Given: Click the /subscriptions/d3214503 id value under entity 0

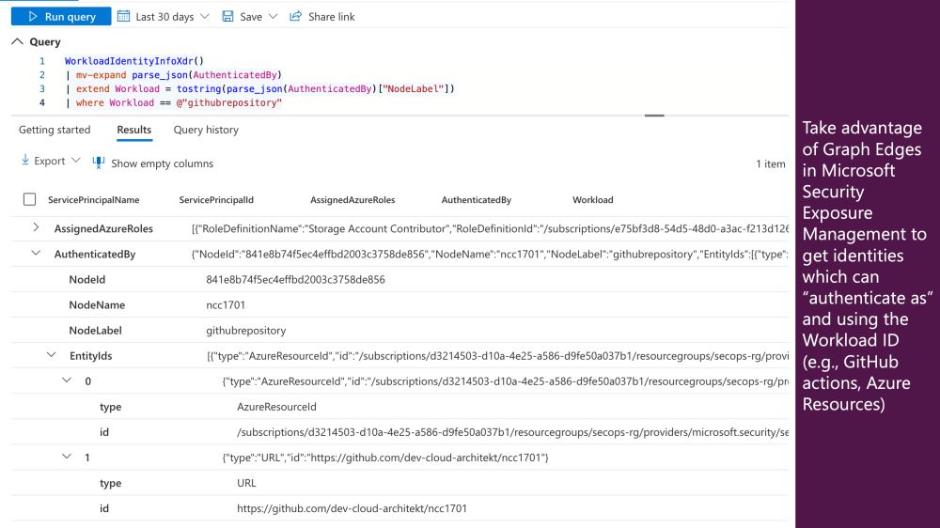Looking at the screenshot, I should pos(512,432).
